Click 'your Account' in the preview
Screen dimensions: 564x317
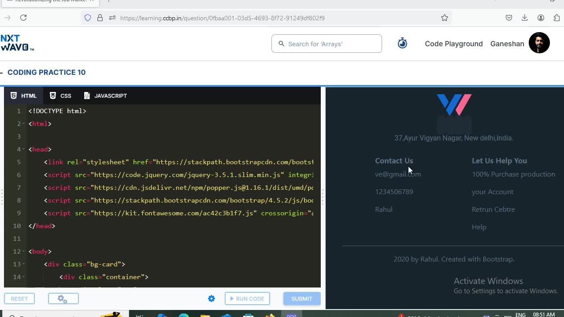click(493, 192)
